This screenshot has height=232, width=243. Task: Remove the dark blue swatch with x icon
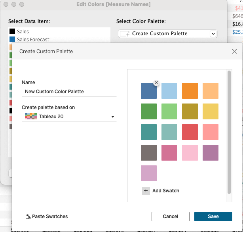pos(156,82)
